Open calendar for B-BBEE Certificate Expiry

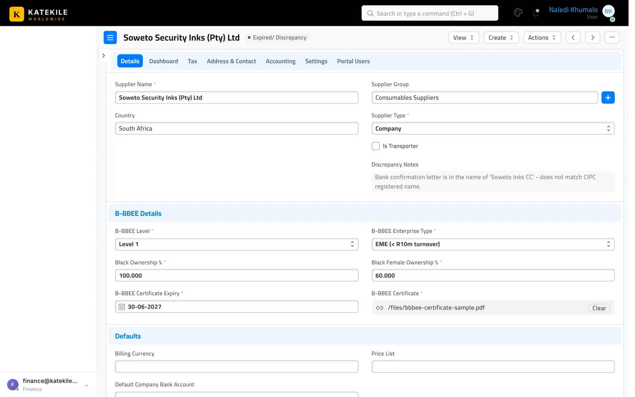[x=122, y=307]
